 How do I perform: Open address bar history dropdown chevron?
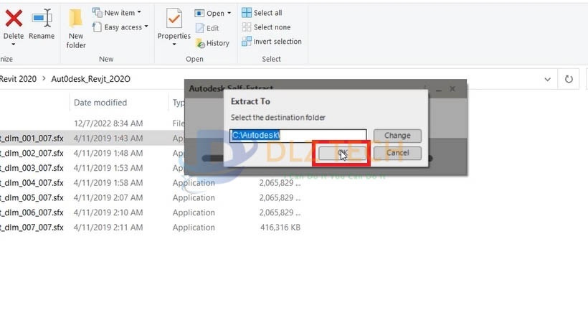point(548,78)
